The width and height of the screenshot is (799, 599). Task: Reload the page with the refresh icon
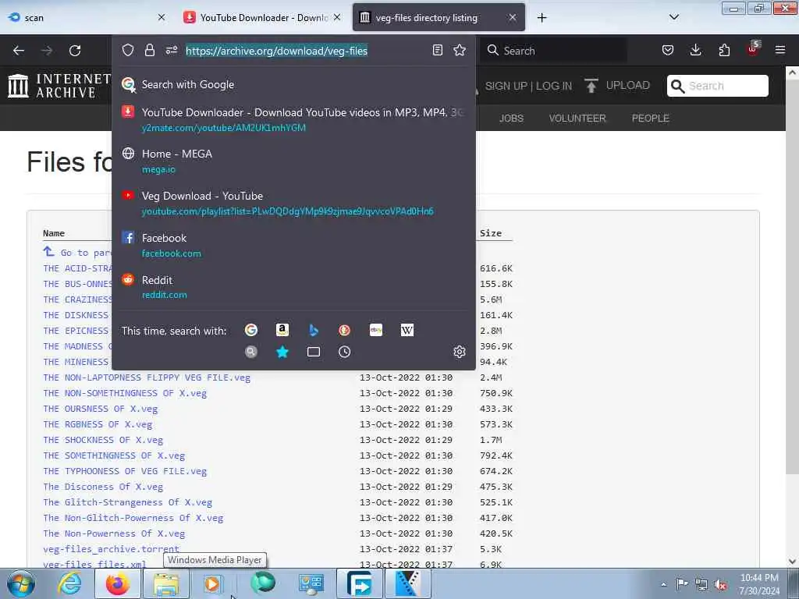click(75, 51)
